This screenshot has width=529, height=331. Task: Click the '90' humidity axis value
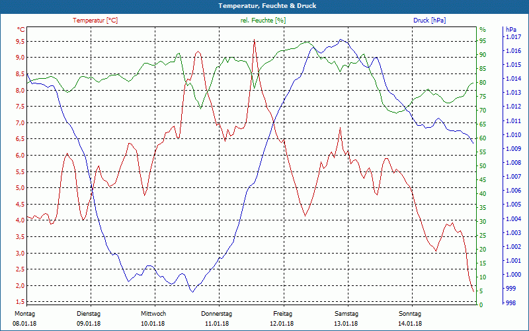(x=483, y=55)
